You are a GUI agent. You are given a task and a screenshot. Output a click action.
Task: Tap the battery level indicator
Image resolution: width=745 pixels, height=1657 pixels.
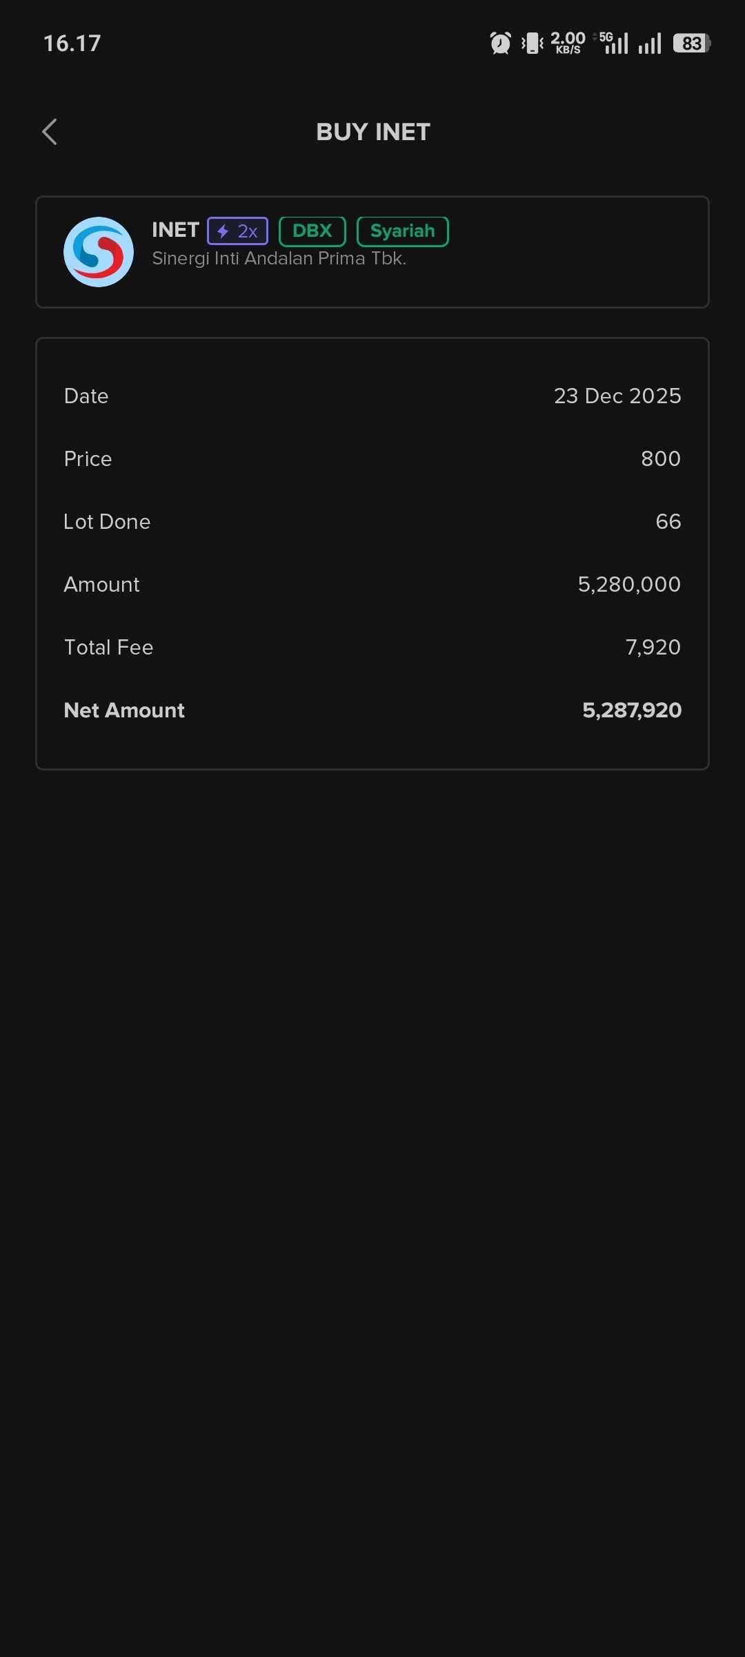click(691, 43)
